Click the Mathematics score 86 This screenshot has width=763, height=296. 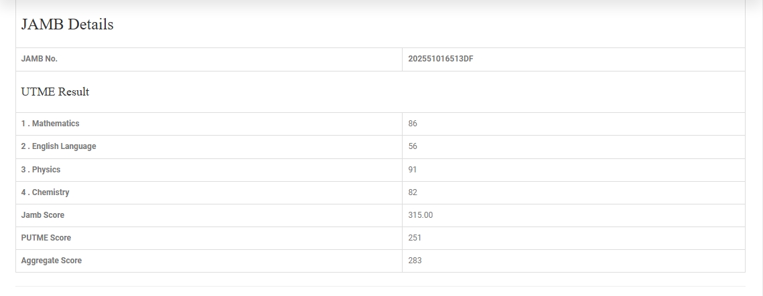413,124
